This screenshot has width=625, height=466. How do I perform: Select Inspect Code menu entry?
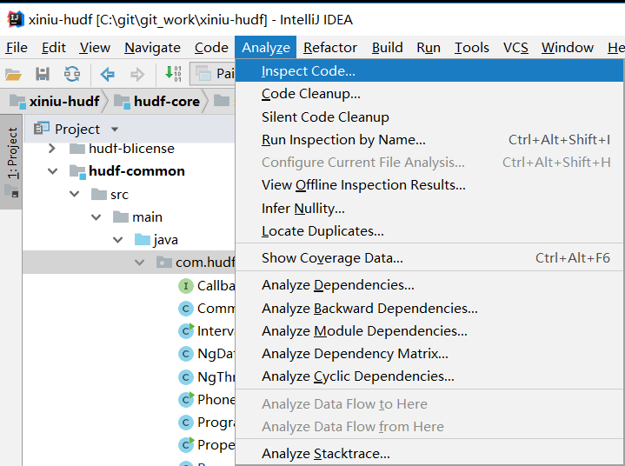point(308,71)
